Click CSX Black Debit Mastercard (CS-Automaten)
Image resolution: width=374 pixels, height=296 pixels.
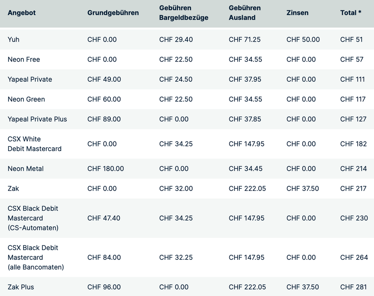pos(33,218)
